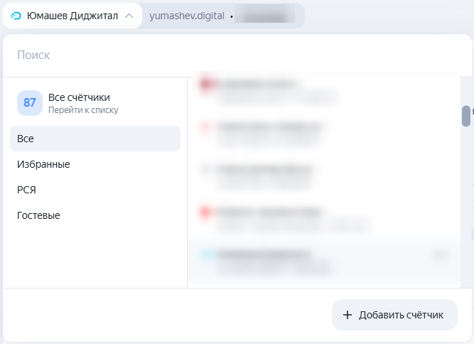The width and height of the screenshot is (474, 344).
Task: Select the Все filter tab
Action: coord(95,139)
